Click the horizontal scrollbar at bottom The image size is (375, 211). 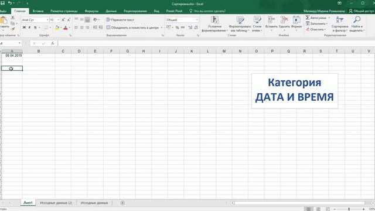(x=299, y=203)
